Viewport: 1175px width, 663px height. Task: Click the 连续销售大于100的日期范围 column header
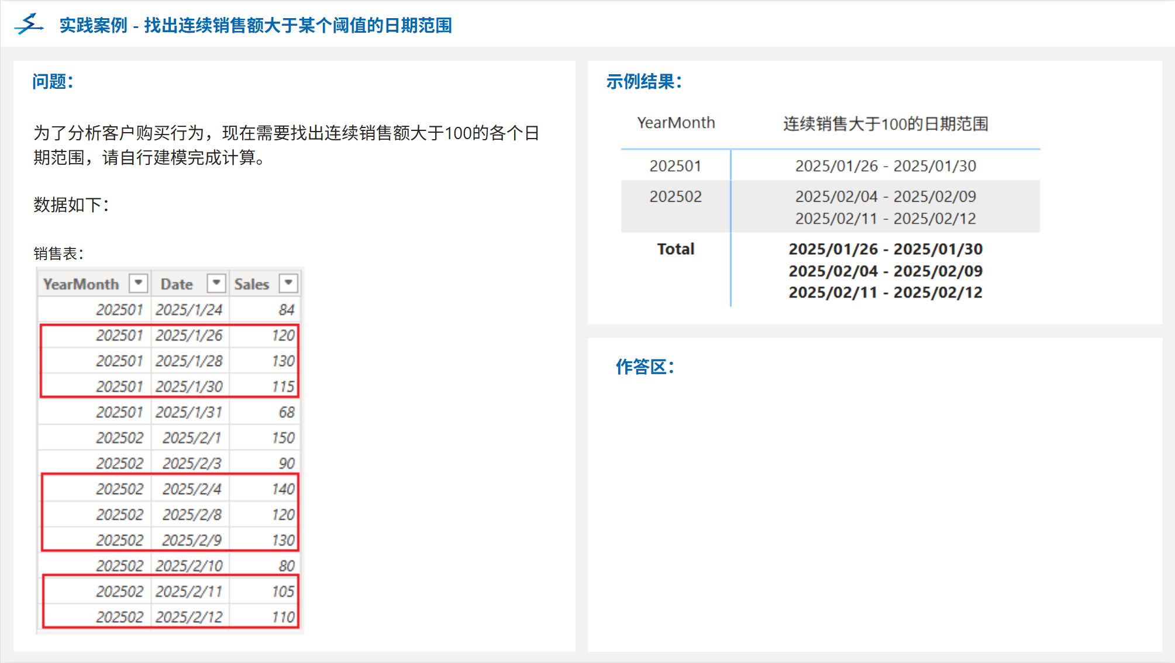[x=885, y=124]
